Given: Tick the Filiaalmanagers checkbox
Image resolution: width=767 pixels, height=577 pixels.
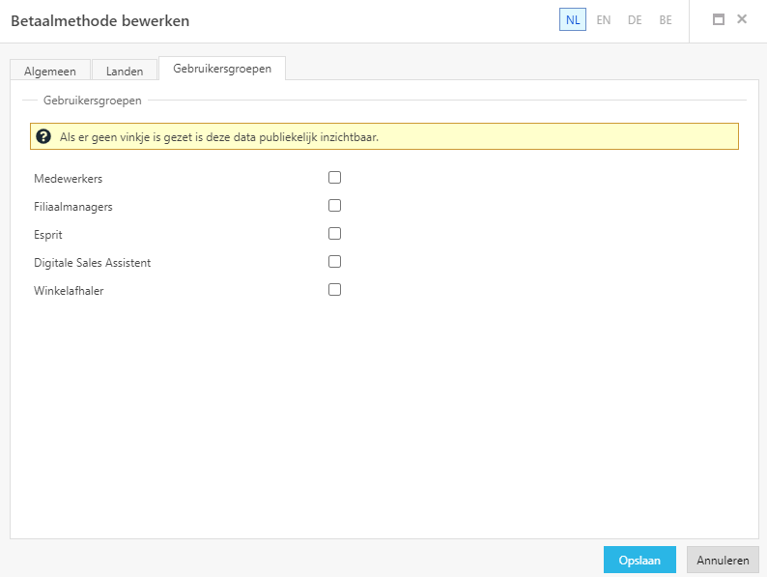Looking at the screenshot, I should pos(334,206).
